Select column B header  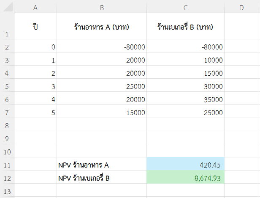pos(102,7)
